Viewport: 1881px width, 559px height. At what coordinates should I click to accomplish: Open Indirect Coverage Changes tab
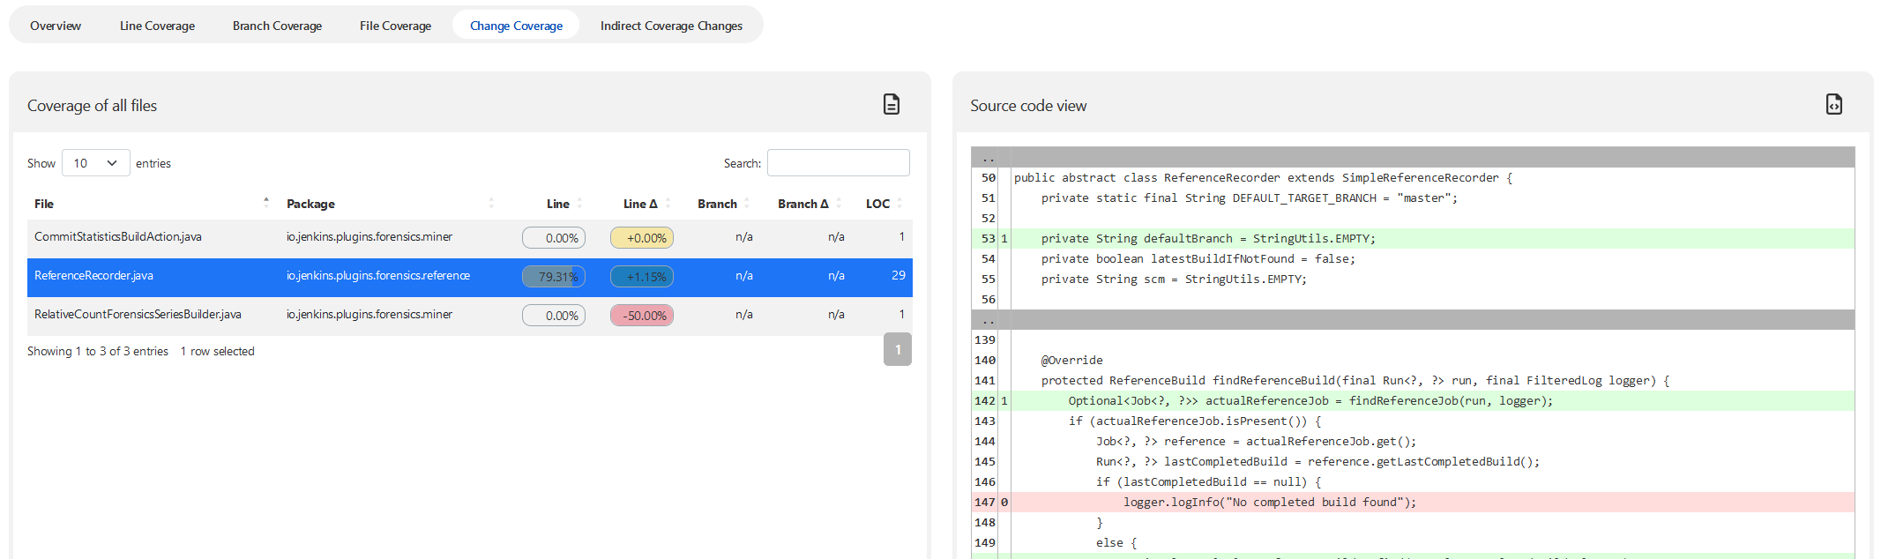tap(671, 26)
